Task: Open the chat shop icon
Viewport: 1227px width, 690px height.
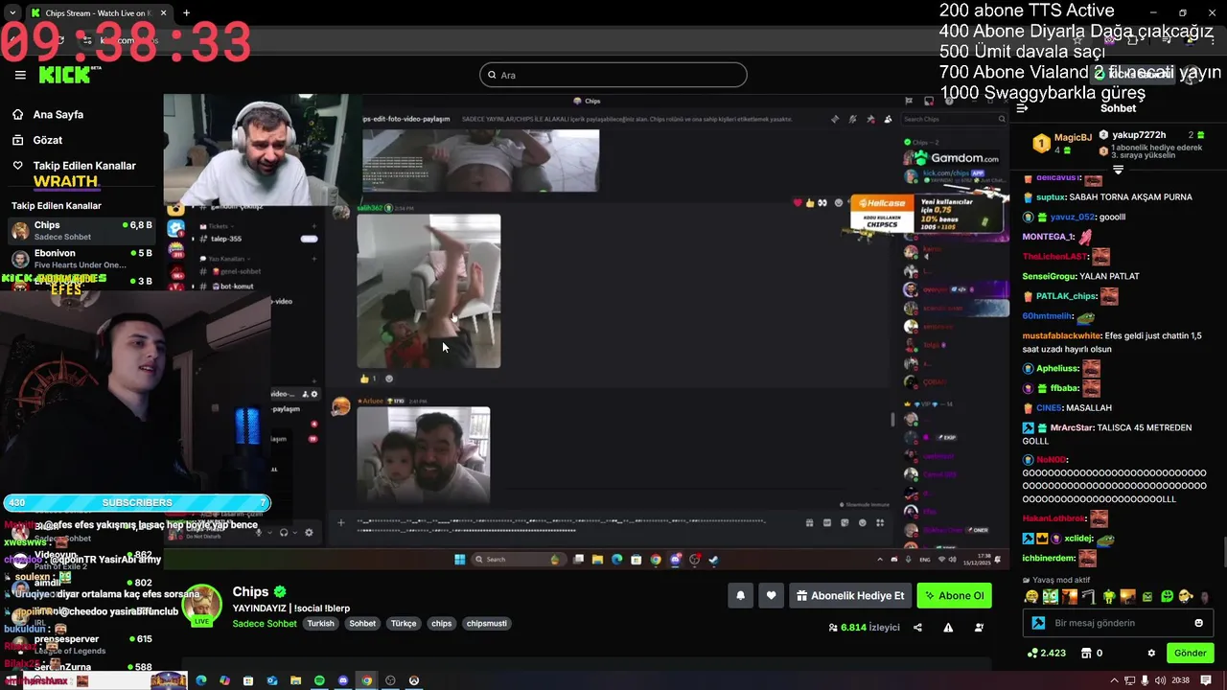Action: [1086, 653]
